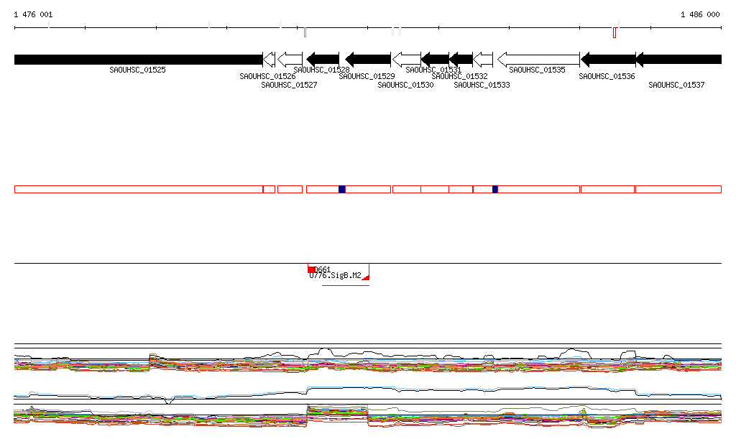Screen dimensions: 736x439
Task: Click the end coordinate 1 486 000
Action: click(x=700, y=14)
